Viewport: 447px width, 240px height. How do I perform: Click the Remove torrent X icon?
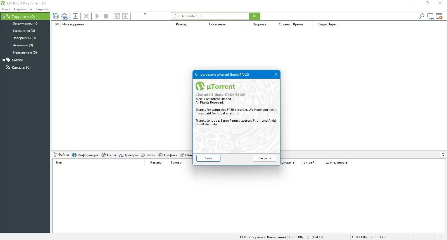coord(86,16)
